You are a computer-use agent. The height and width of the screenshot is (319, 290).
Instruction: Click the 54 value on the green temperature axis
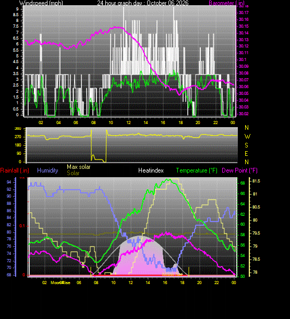point(243,256)
